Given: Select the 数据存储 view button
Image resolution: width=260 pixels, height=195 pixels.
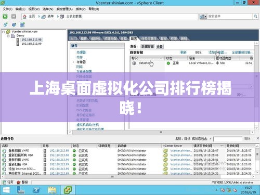Looking at the screenshot, I should tap(148, 46).
